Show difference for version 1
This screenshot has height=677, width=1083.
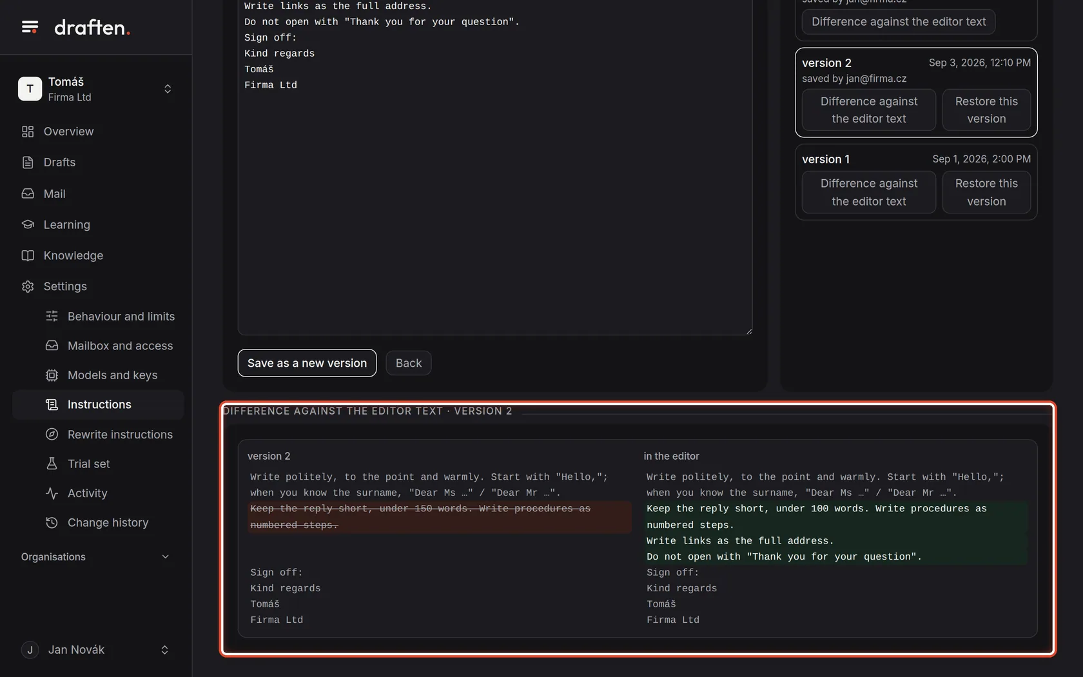[x=868, y=192]
